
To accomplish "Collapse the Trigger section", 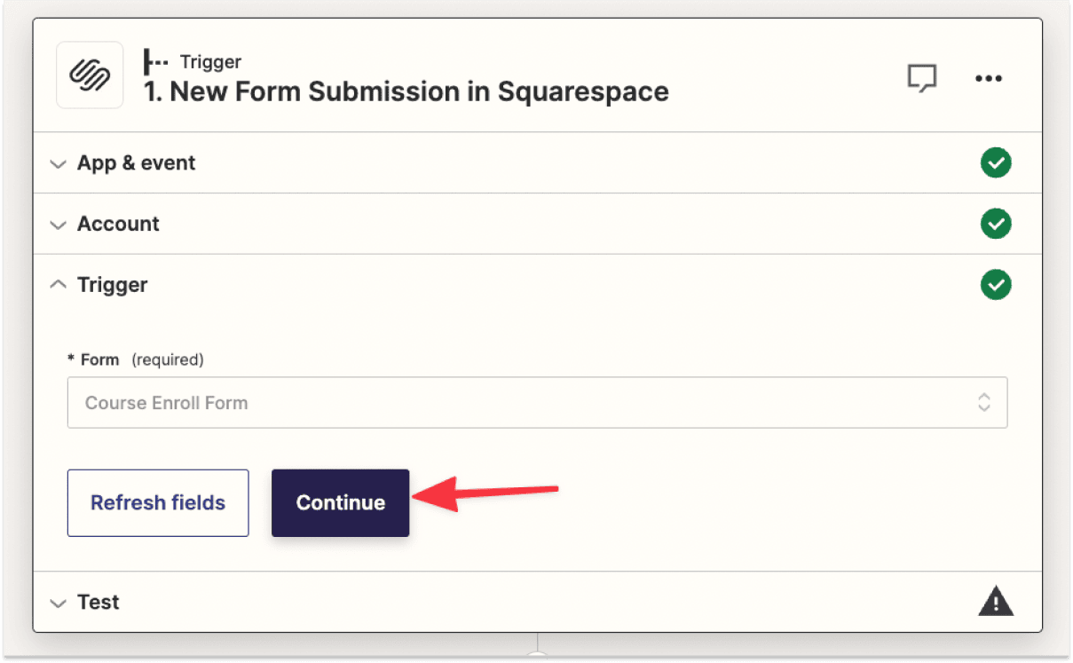I will [x=58, y=284].
